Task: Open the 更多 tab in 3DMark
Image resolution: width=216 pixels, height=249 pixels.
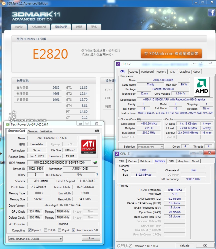Action: coord(94,27)
